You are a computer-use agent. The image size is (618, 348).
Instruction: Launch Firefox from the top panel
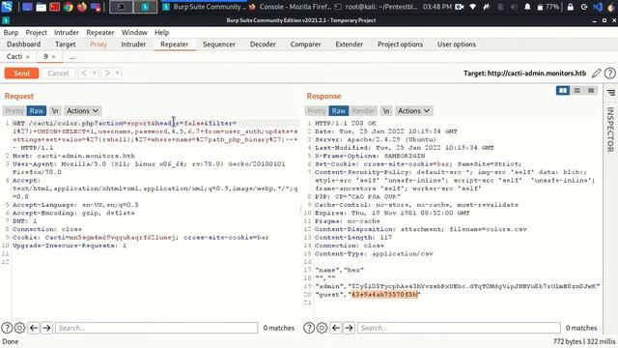pyautogui.click(x=81, y=7)
